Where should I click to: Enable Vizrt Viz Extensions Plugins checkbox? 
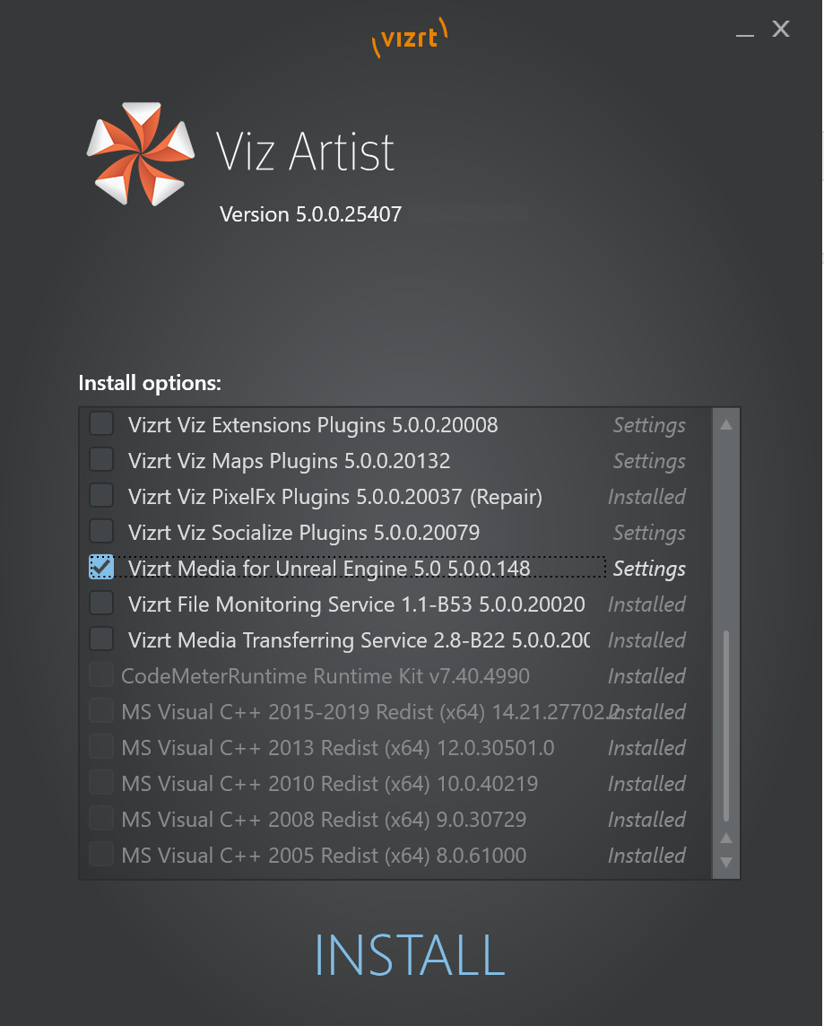point(101,424)
